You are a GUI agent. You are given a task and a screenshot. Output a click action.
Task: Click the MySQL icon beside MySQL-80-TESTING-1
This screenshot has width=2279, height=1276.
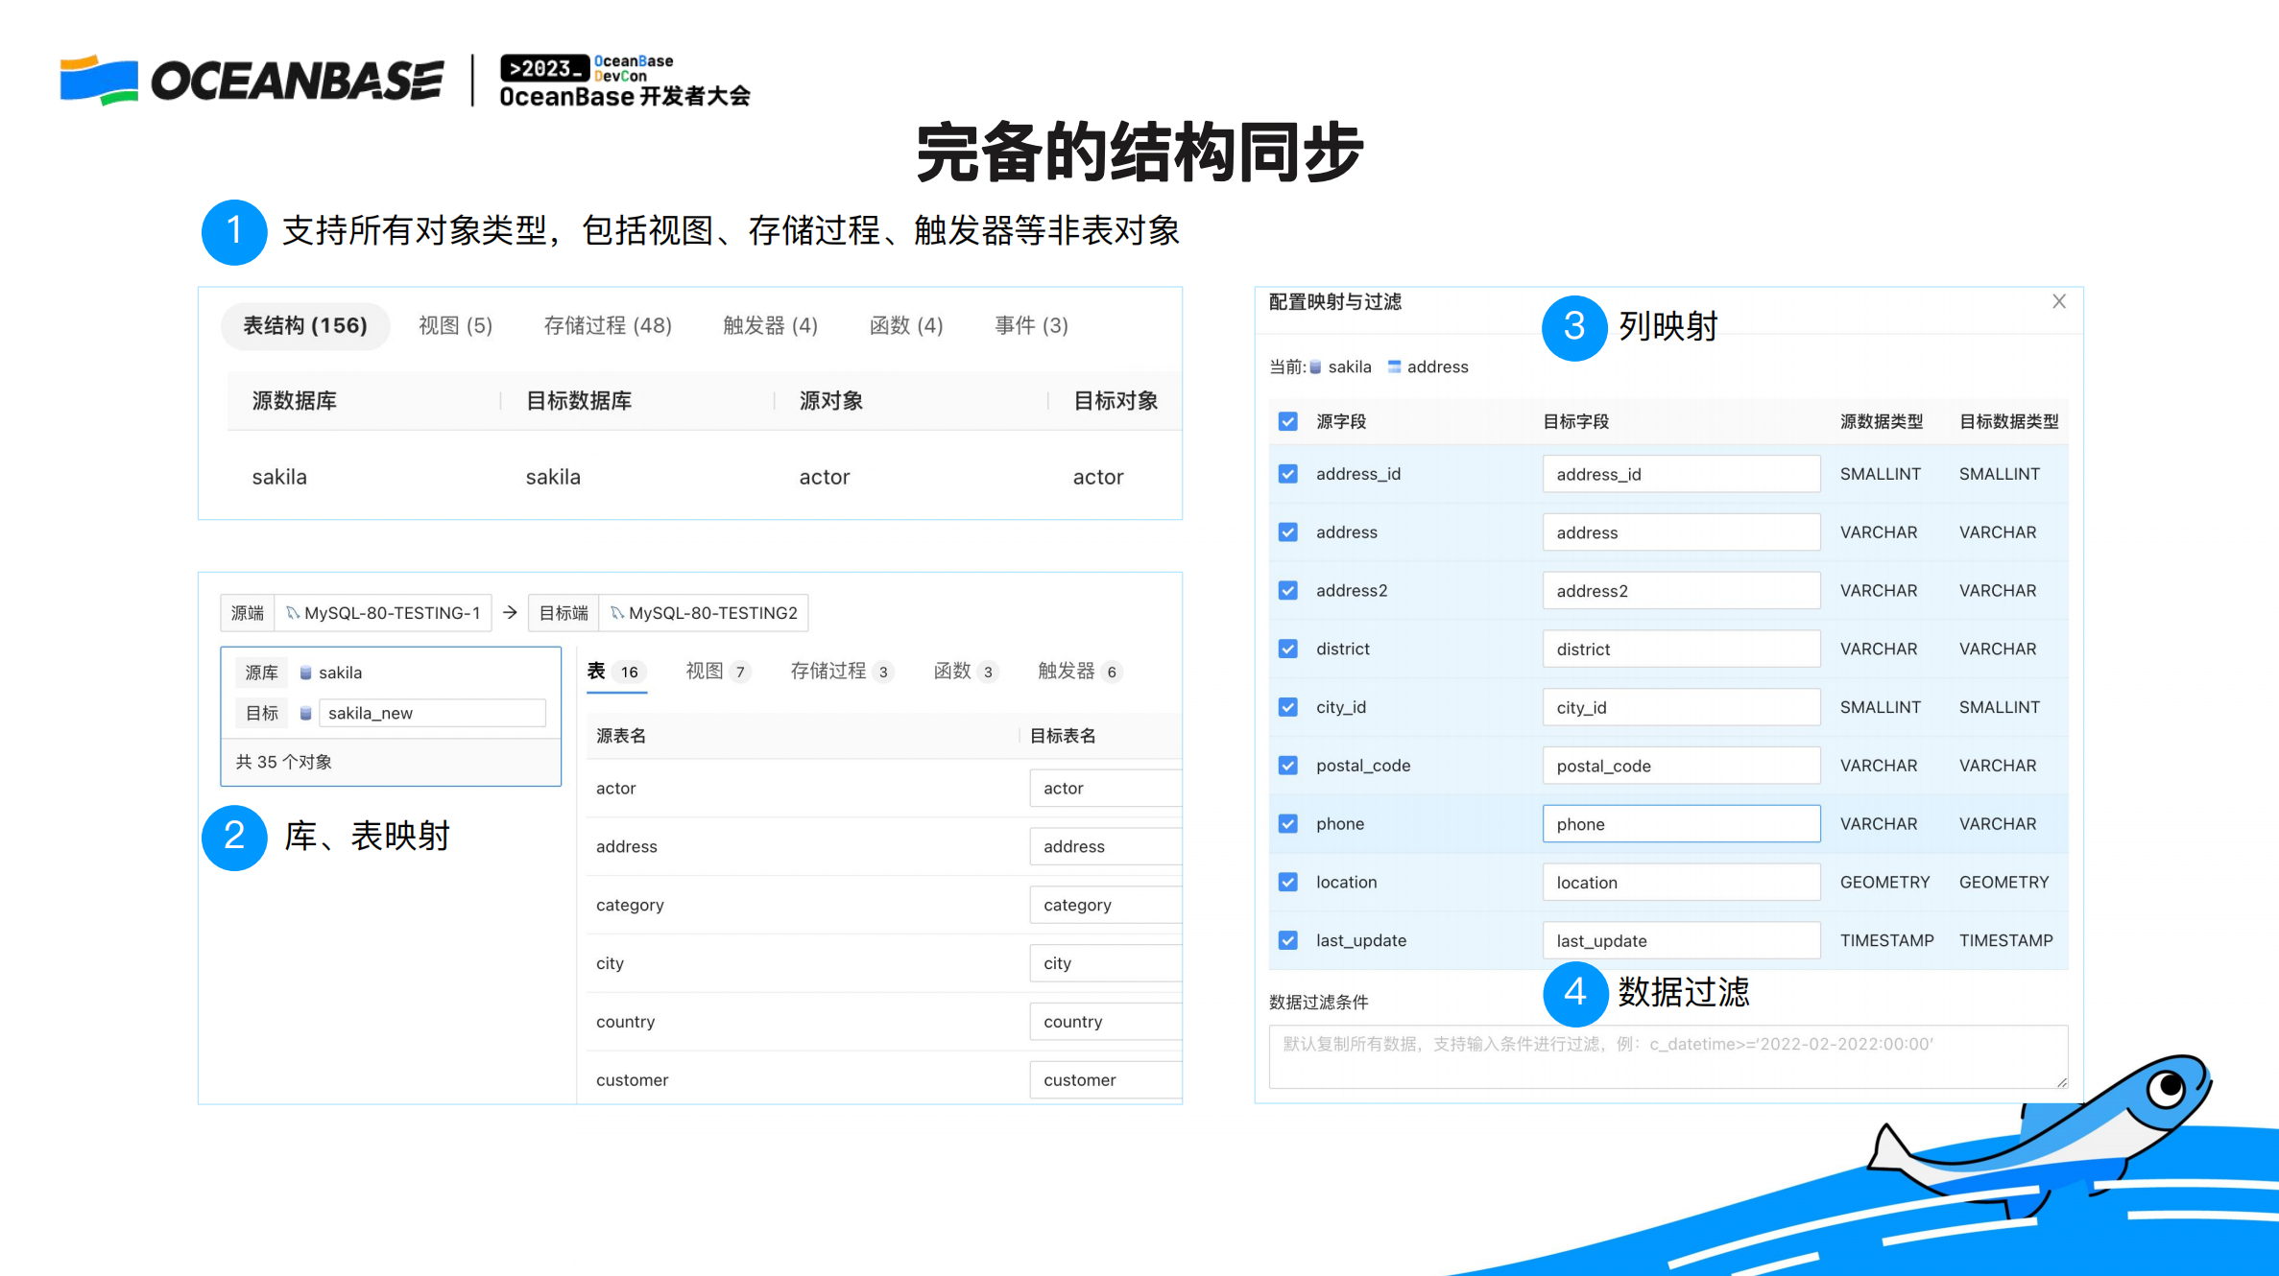294,612
